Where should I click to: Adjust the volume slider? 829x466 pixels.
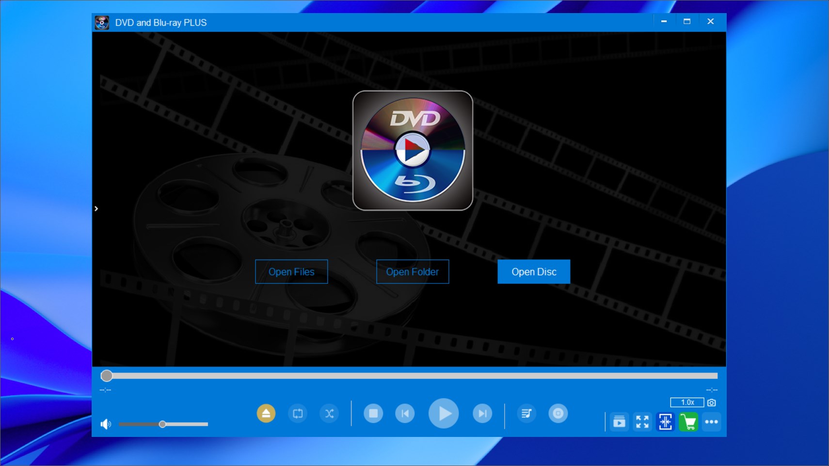coord(163,424)
